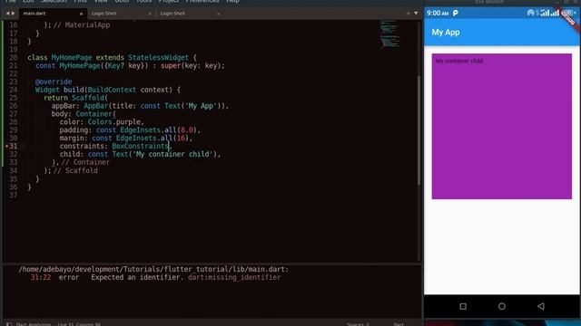Viewport: 581px width, 326px height.
Task: Open the Find menu
Action: coord(80,2)
